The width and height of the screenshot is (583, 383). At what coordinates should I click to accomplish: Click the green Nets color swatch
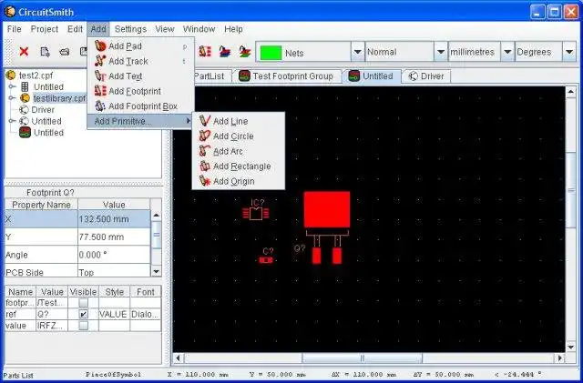tap(271, 53)
